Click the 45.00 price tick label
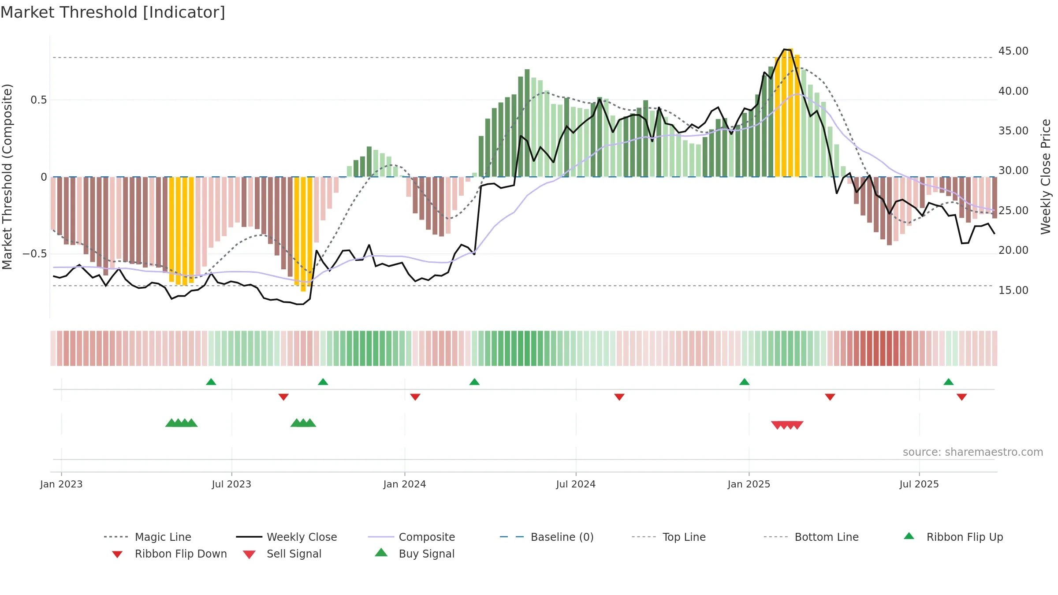The image size is (1058, 595). (1013, 51)
